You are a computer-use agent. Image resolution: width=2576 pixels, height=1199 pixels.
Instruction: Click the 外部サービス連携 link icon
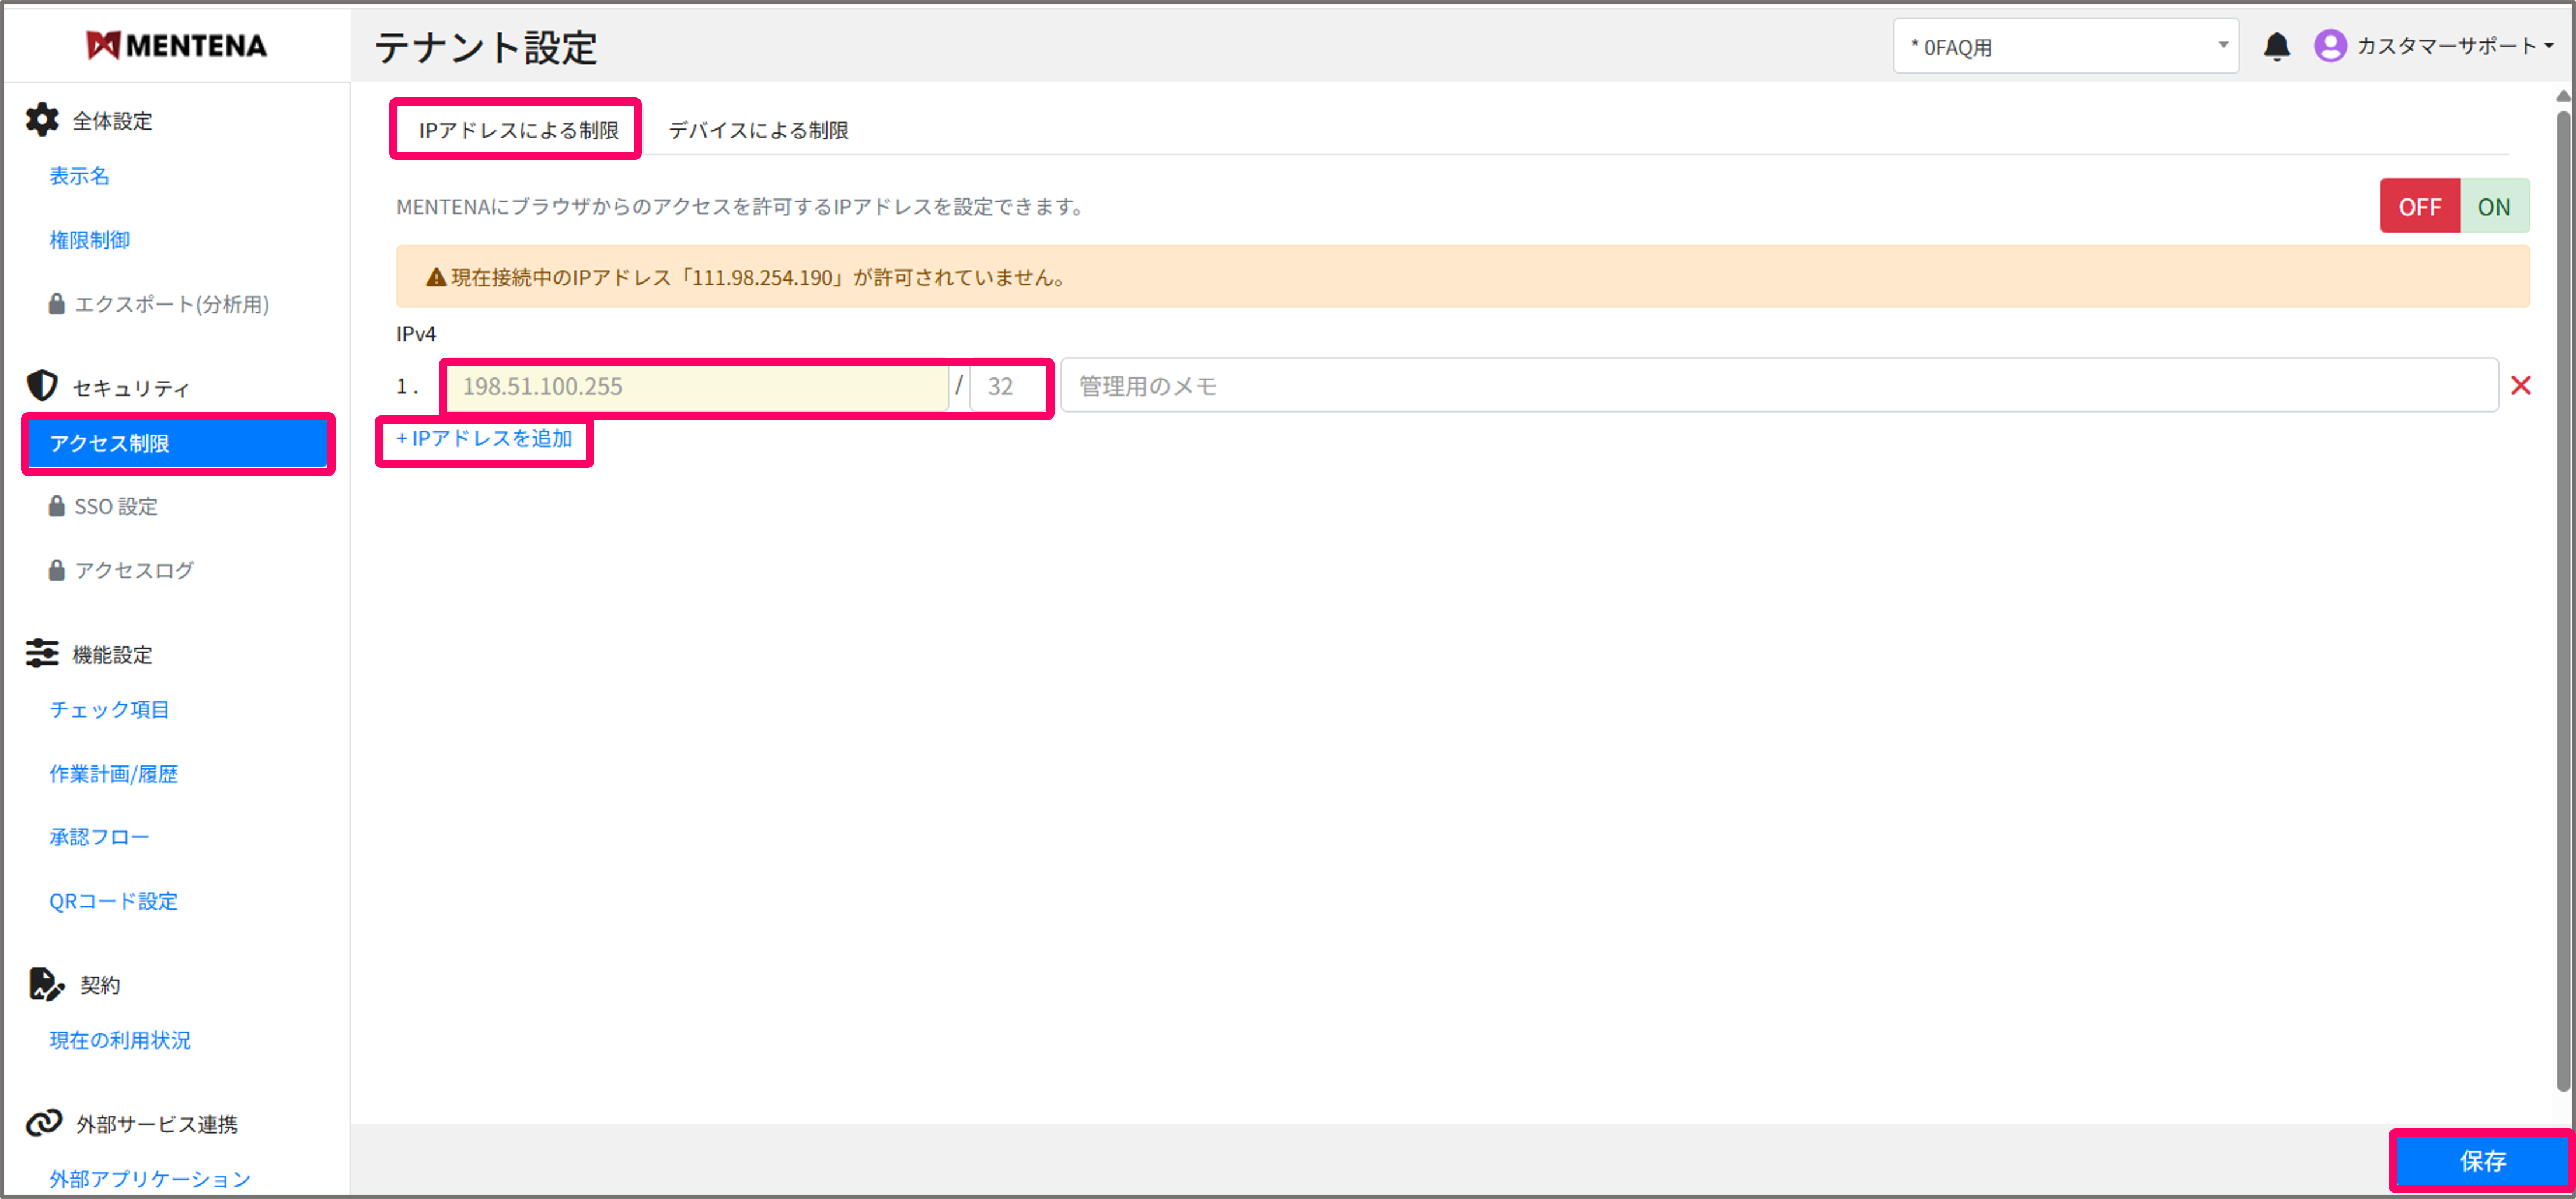[x=44, y=1123]
